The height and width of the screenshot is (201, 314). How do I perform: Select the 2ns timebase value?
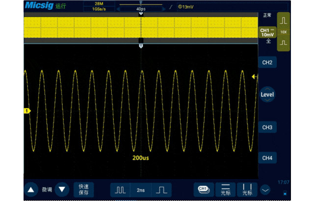[141, 190]
